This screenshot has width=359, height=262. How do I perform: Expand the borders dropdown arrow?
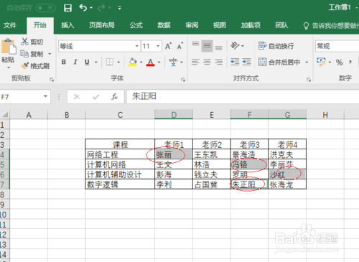pos(118,62)
